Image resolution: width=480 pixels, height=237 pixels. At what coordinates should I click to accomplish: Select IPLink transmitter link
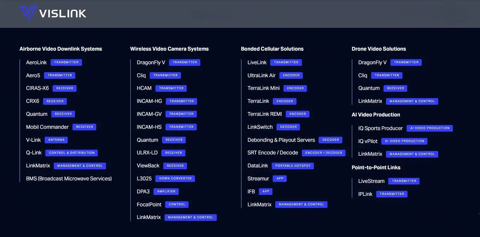tap(365, 194)
